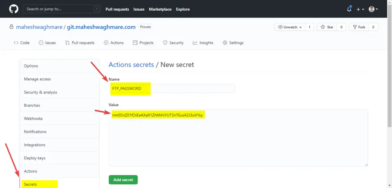
Task: View the Insights graph icon tab
Action: click(203, 43)
